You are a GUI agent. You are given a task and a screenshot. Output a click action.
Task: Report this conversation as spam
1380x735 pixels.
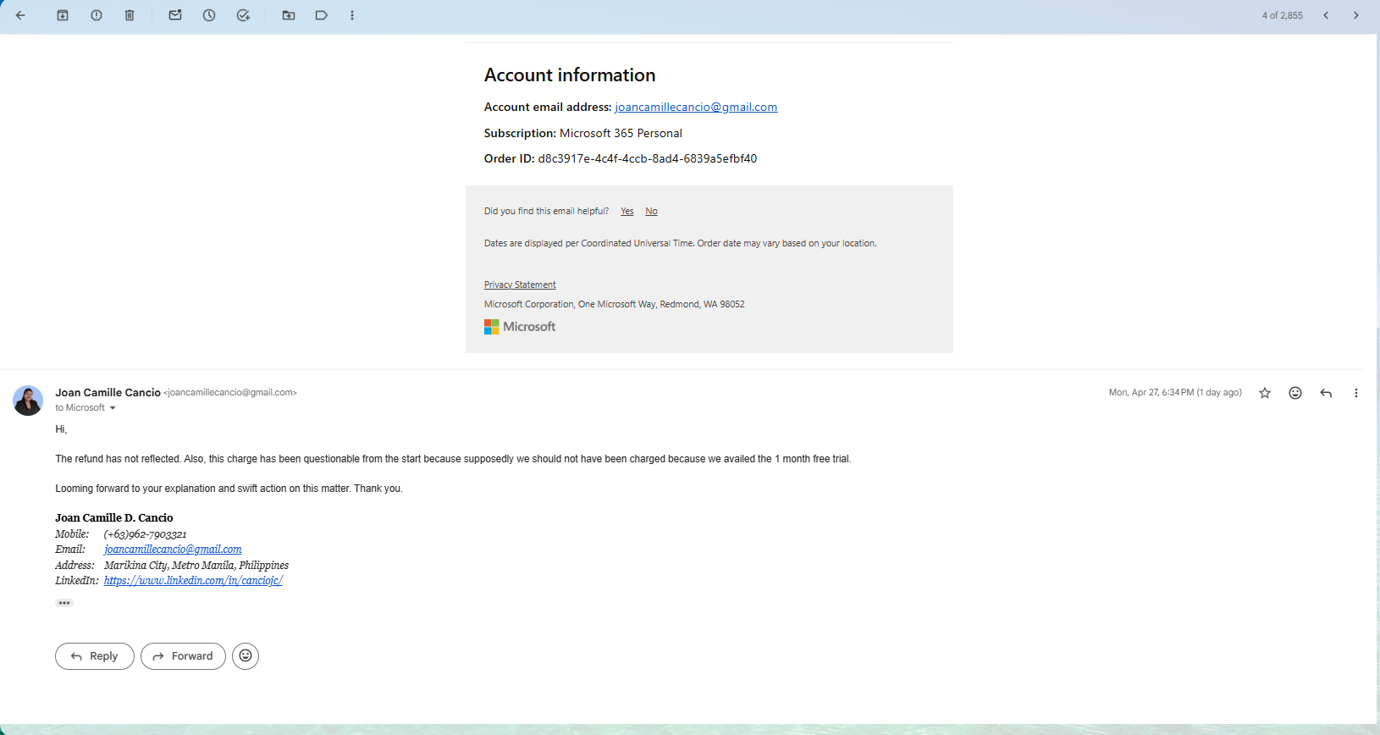click(x=97, y=15)
